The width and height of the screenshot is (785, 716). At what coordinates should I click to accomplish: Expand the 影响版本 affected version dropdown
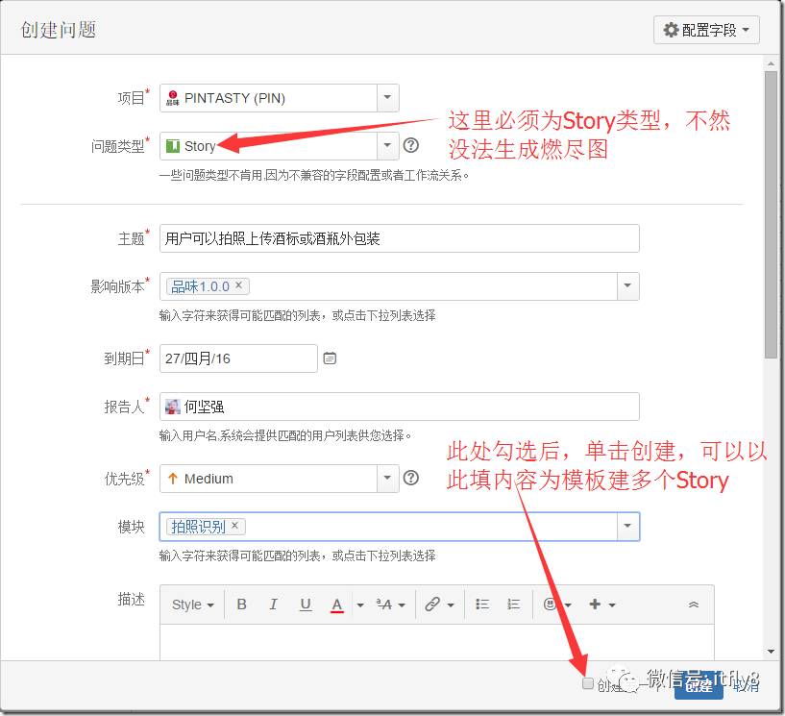(x=627, y=286)
